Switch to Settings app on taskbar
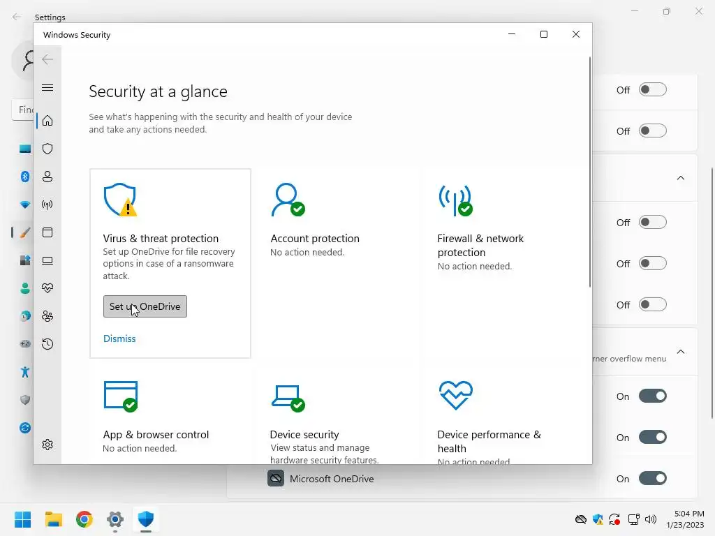The height and width of the screenshot is (536, 715). (x=115, y=519)
